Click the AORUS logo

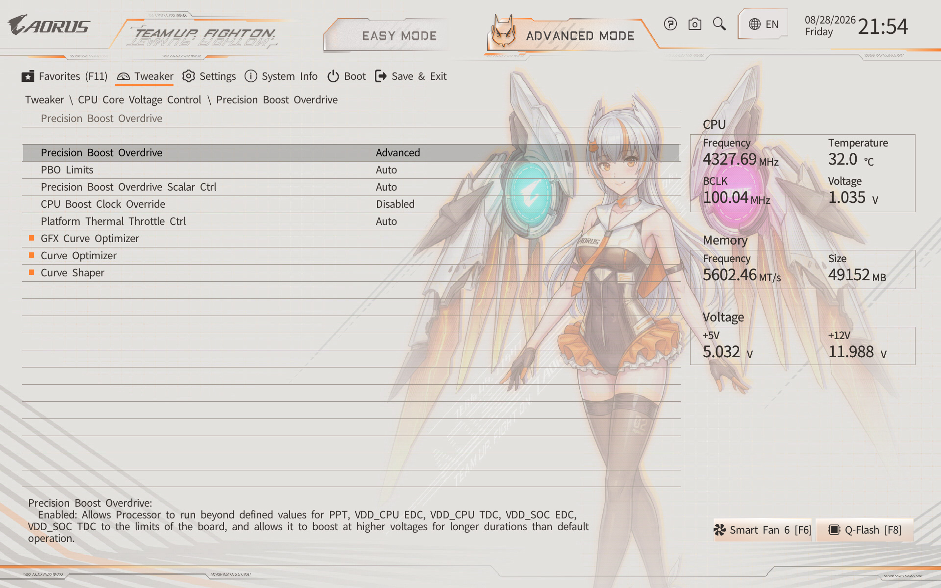click(x=49, y=25)
